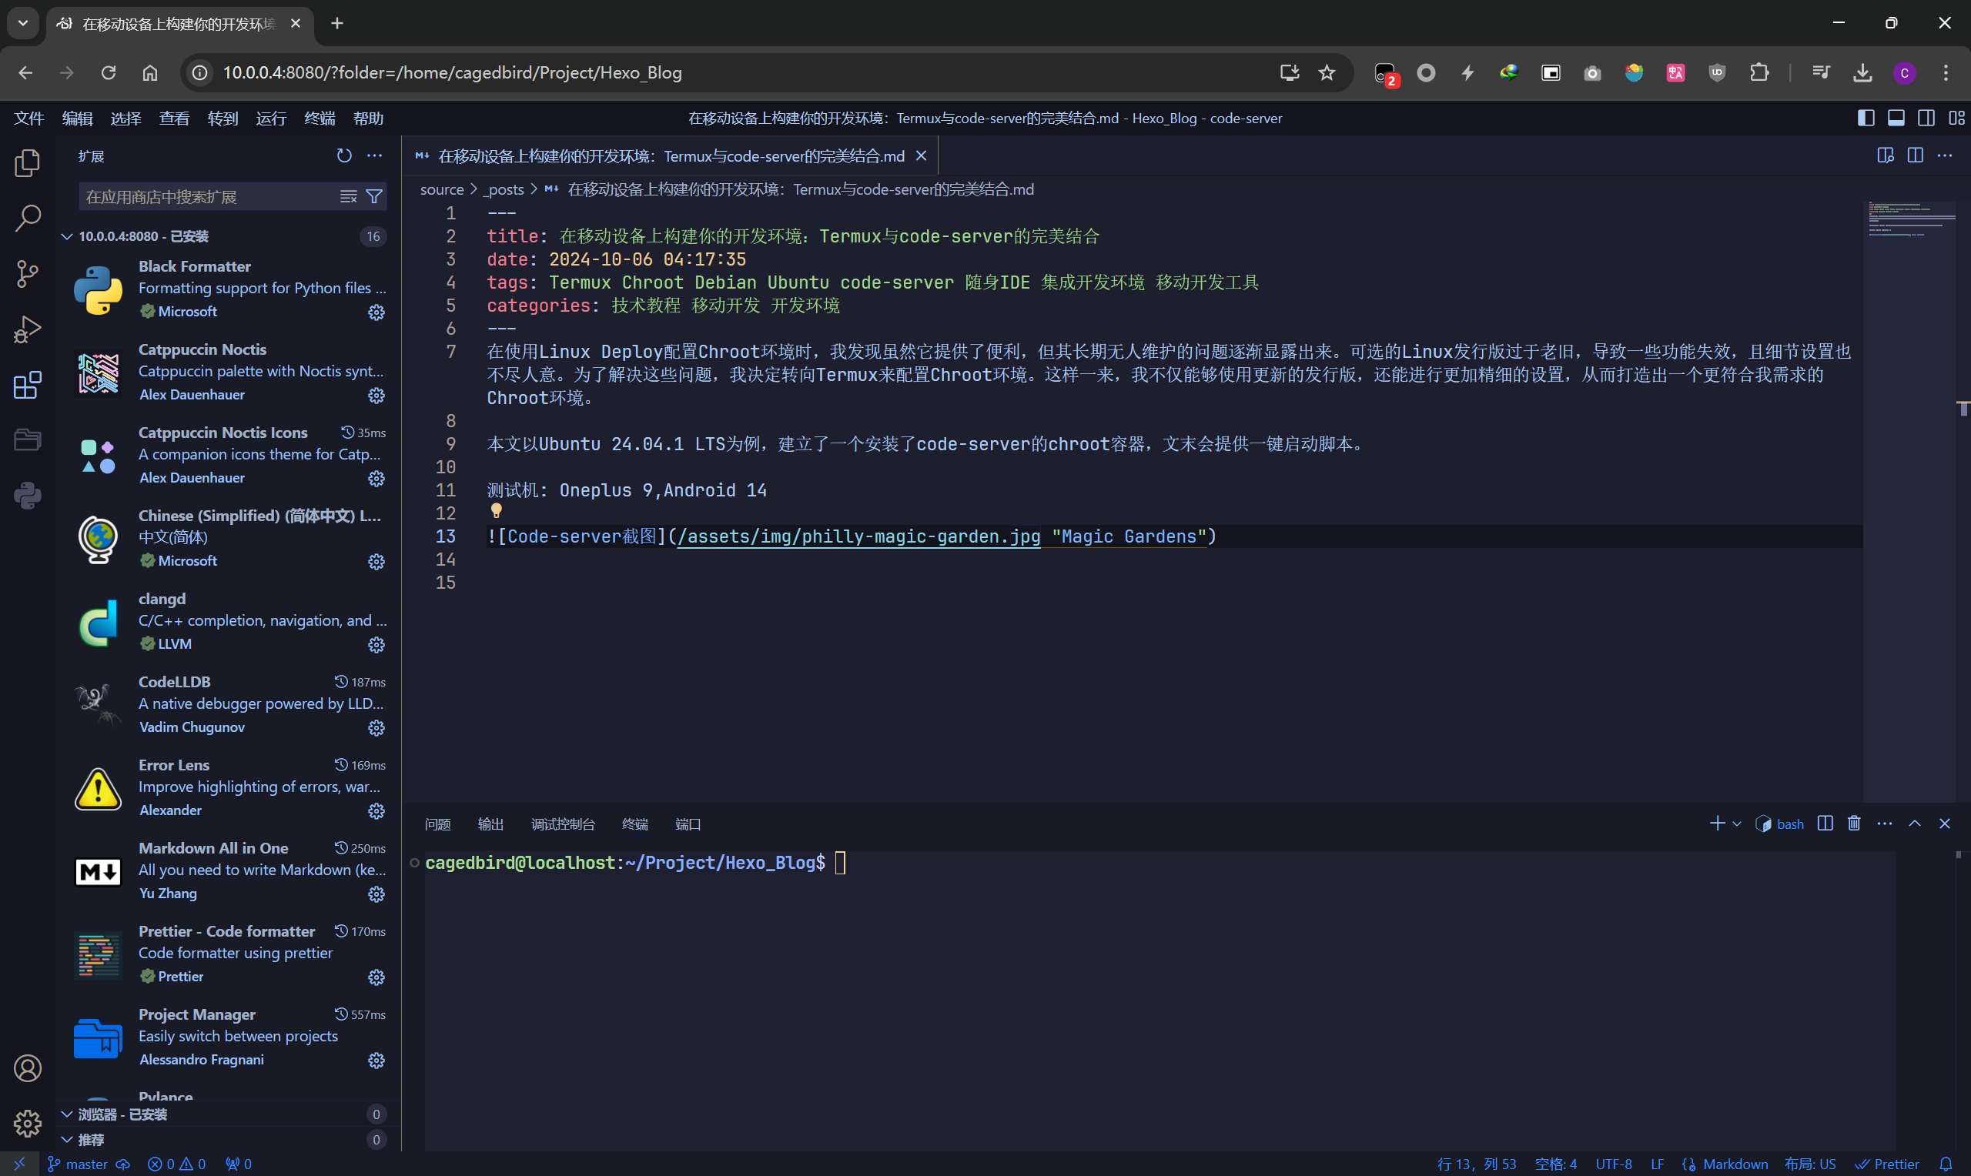The height and width of the screenshot is (1176, 1971).
Task: Open the Run and Debug view
Action: pos(27,329)
